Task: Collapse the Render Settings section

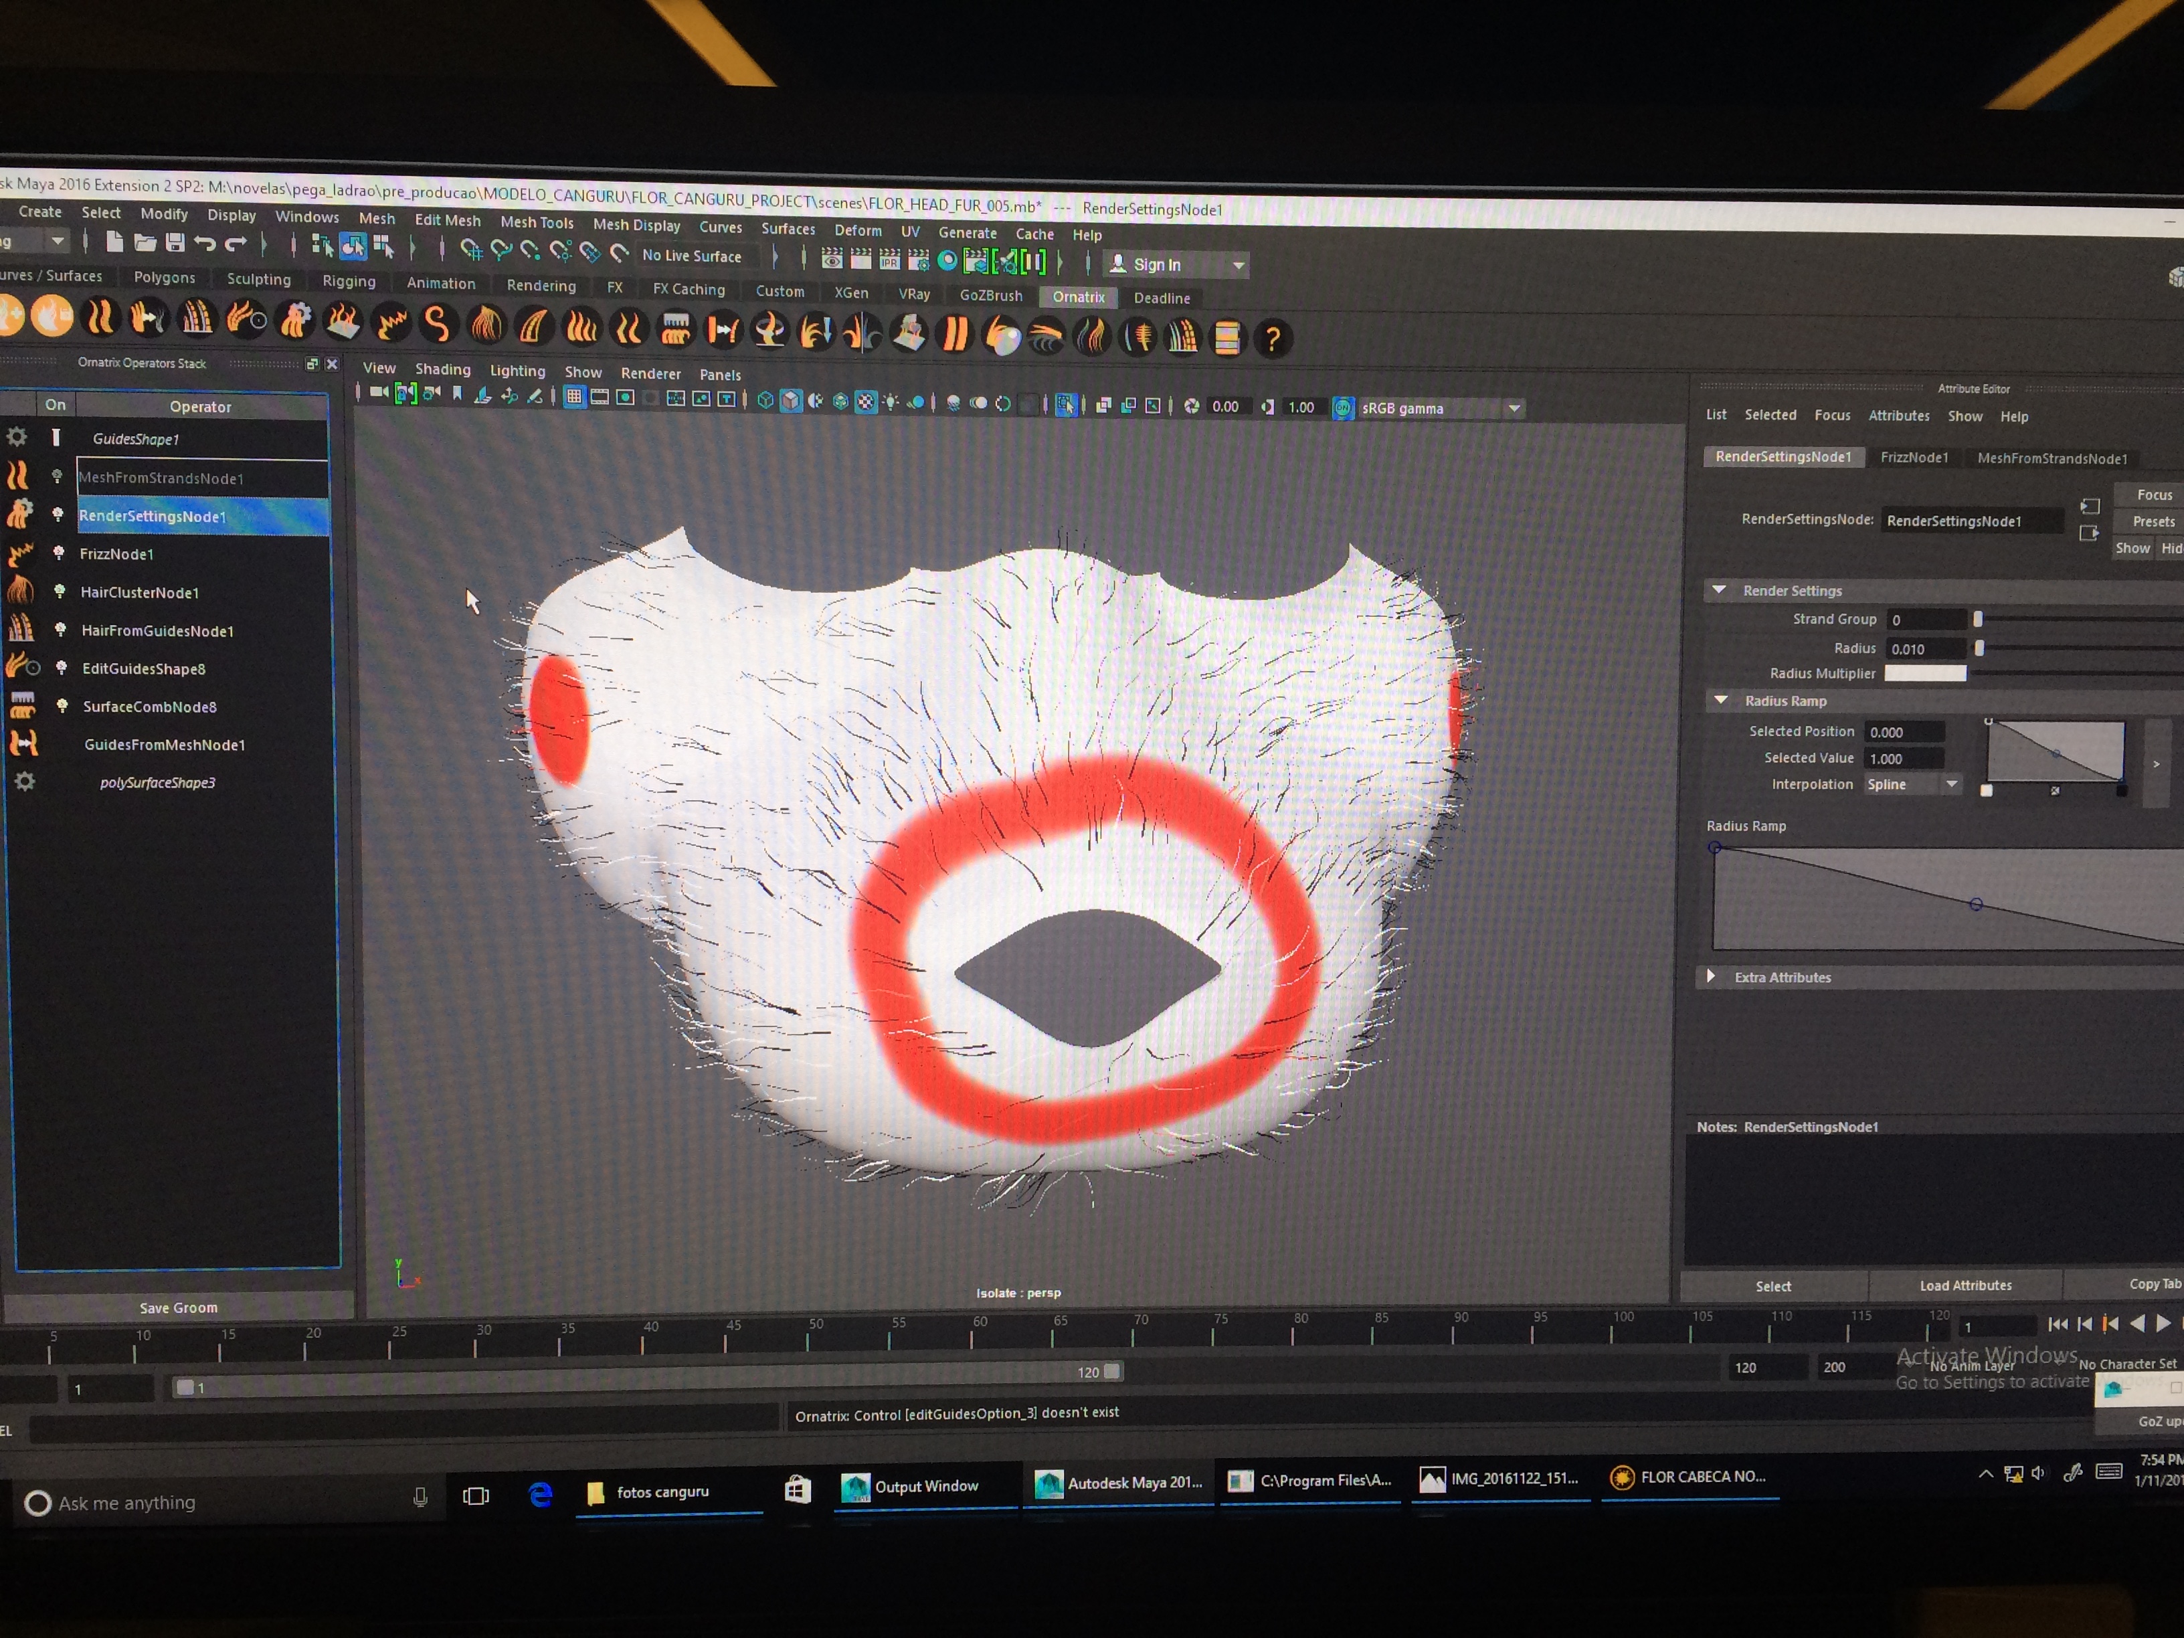Action: (x=1719, y=589)
